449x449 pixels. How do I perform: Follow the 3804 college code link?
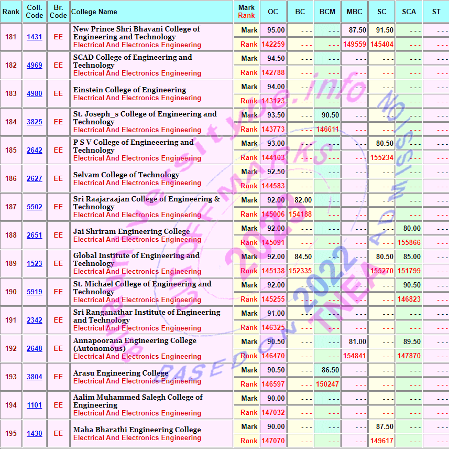point(35,377)
